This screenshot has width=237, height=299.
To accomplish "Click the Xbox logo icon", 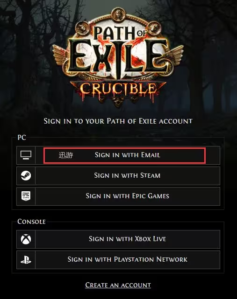I will tap(26, 239).
